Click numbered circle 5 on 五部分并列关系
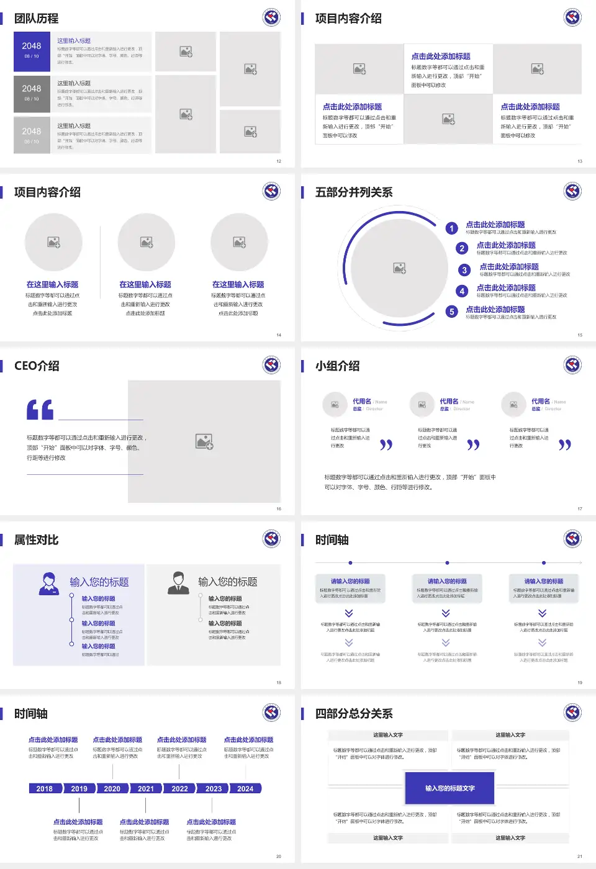This screenshot has width=596, height=869. point(452,312)
